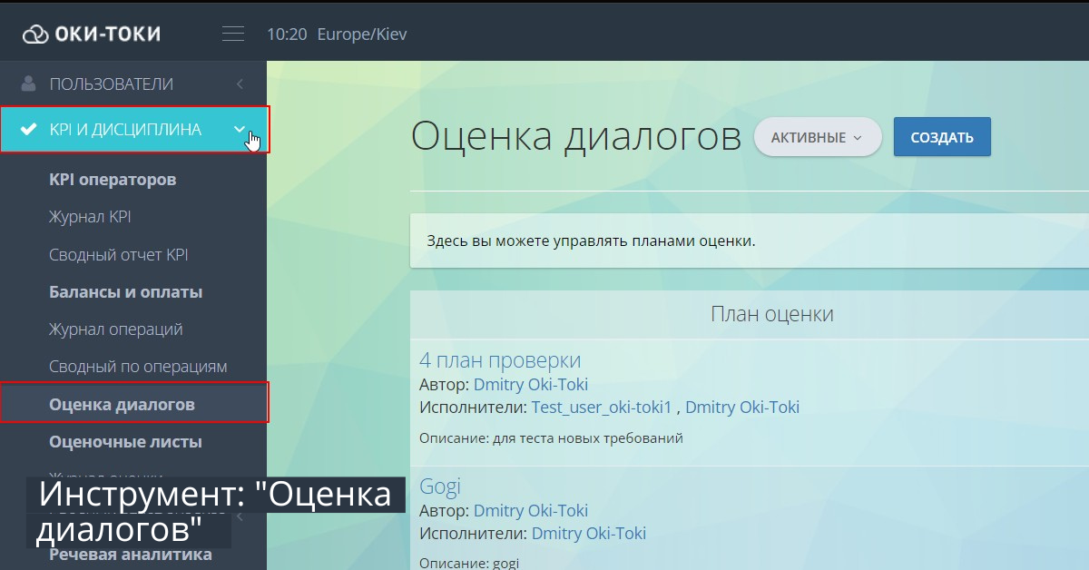Open the KPI И ДИСЦИПЛИНА menu section
This screenshot has width=1089, height=570.
click(133, 130)
